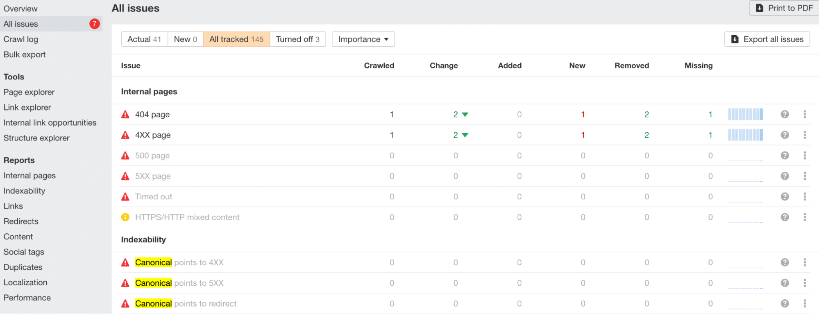Open Crawl log in the sidebar
Screen dimensions: 819x314
point(21,39)
